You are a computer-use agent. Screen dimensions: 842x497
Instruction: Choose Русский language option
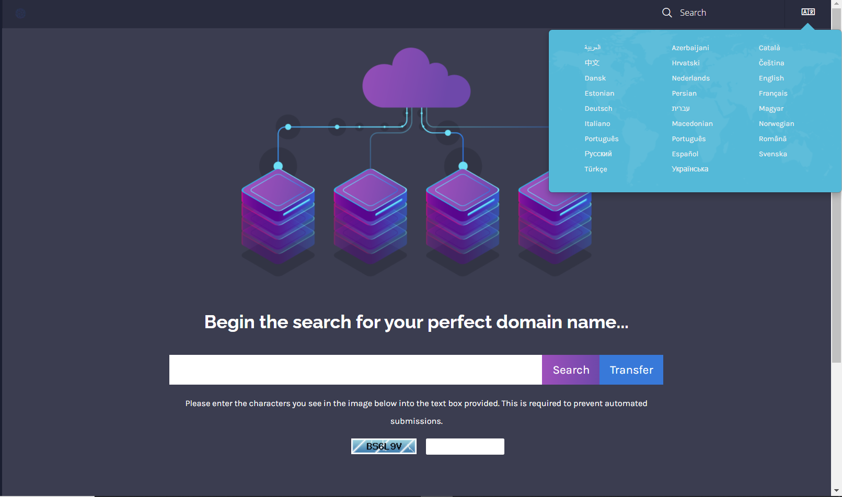[x=598, y=154]
